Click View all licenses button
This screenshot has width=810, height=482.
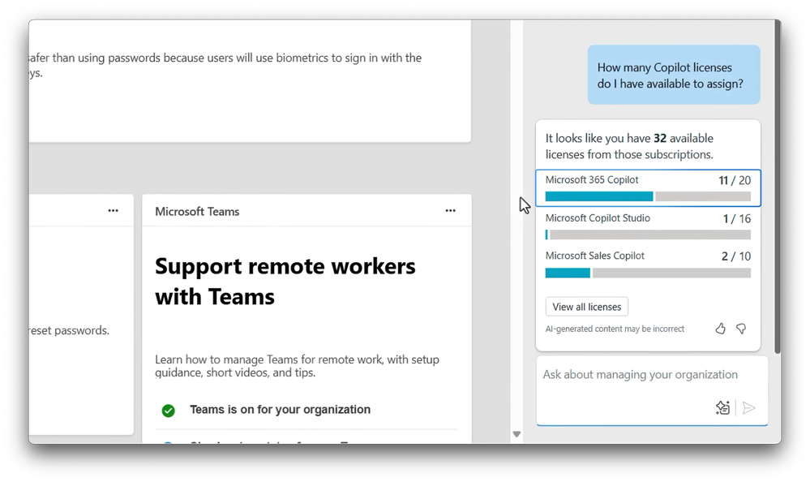[587, 307]
